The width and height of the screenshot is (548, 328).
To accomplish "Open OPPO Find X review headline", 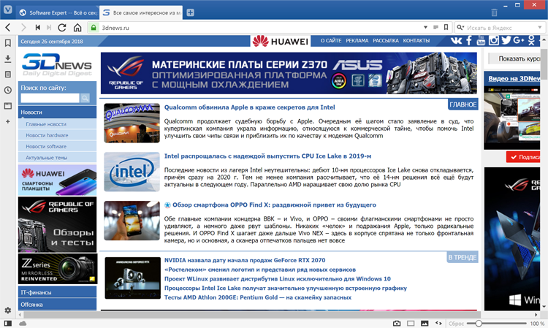I will (274, 205).
